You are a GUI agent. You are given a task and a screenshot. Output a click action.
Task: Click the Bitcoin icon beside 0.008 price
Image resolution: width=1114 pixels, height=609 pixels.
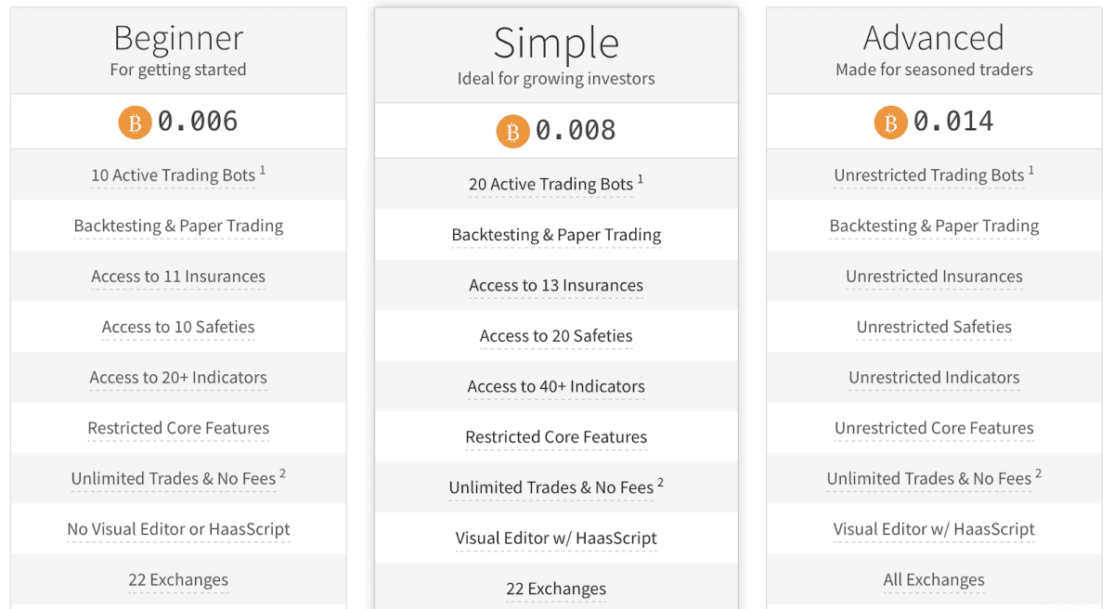pos(512,132)
